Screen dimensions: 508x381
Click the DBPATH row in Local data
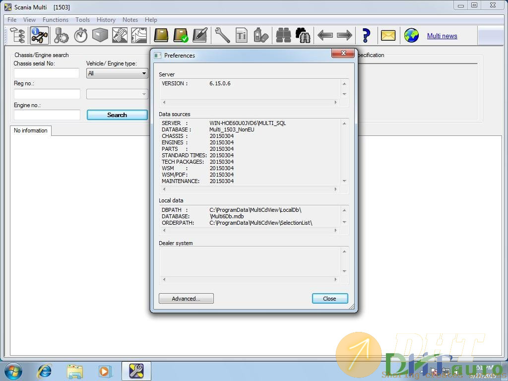coord(232,210)
